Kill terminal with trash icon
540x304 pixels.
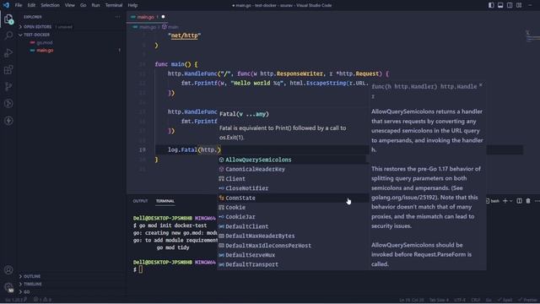tap(528, 201)
